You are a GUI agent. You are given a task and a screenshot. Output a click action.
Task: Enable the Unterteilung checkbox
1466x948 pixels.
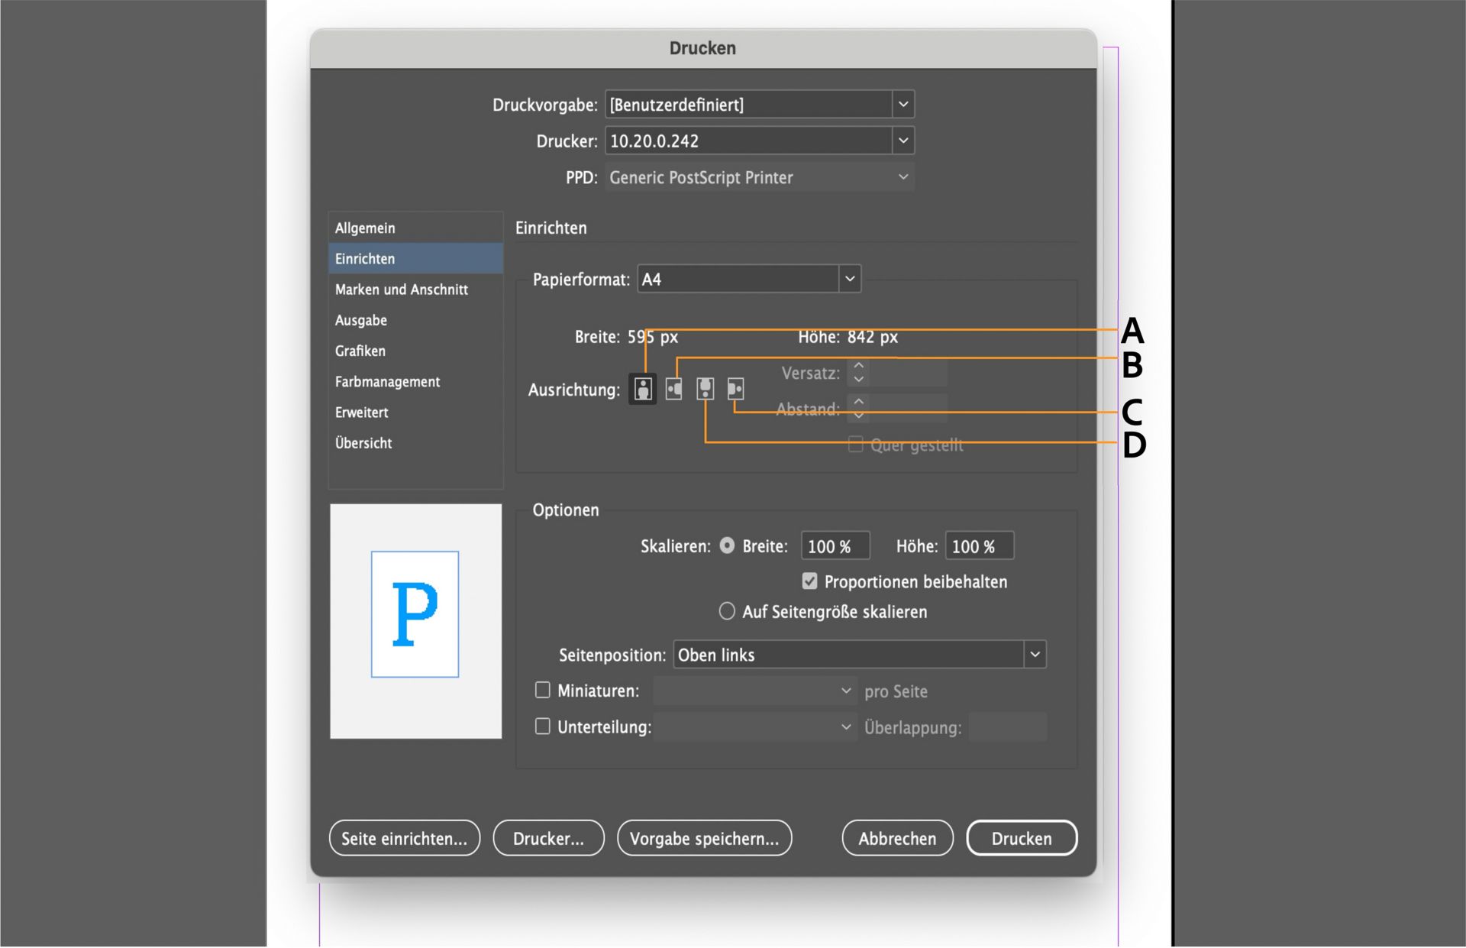pyautogui.click(x=542, y=726)
